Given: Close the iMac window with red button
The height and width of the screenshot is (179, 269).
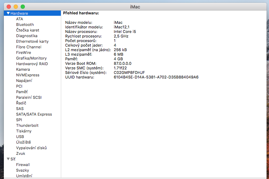Looking at the screenshot, I should click(9, 7).
